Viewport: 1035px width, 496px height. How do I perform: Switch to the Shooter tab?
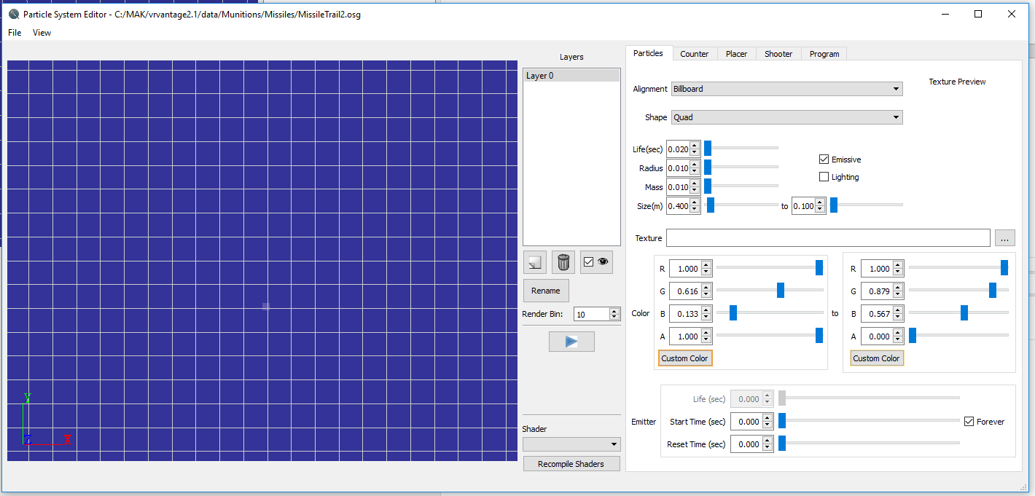click(x=778, y=54)
